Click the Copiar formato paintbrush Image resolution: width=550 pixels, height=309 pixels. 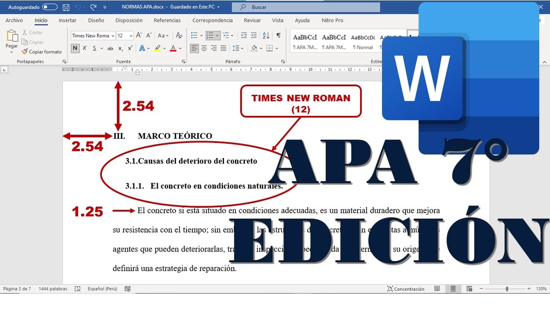[x=42, y=51]
